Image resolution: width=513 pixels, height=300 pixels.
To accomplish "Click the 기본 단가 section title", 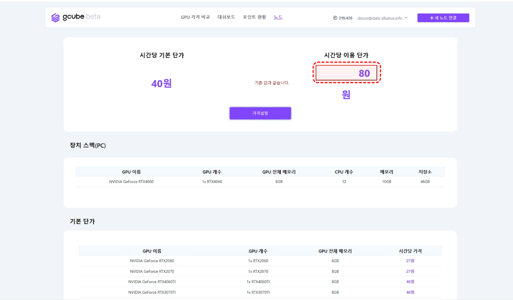I will tap(82, 221).
